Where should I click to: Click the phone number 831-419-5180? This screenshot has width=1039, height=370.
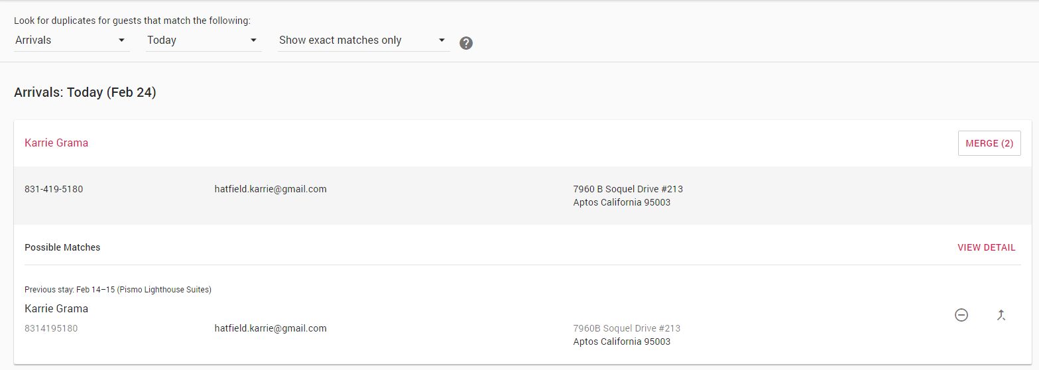tap(54, 189)
